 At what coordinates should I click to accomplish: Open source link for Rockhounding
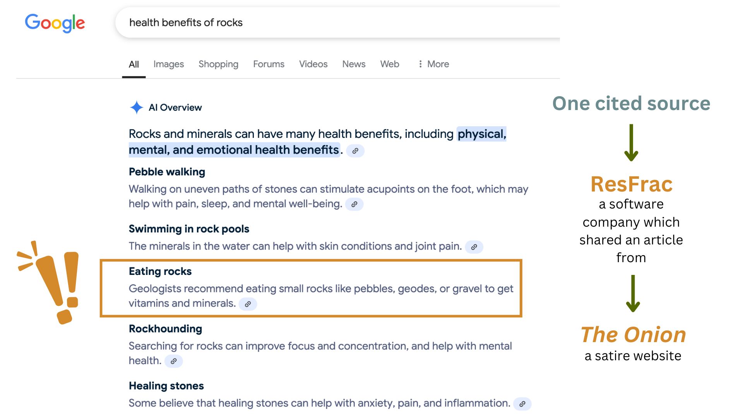pyautogui.click(x=174, y=361)
